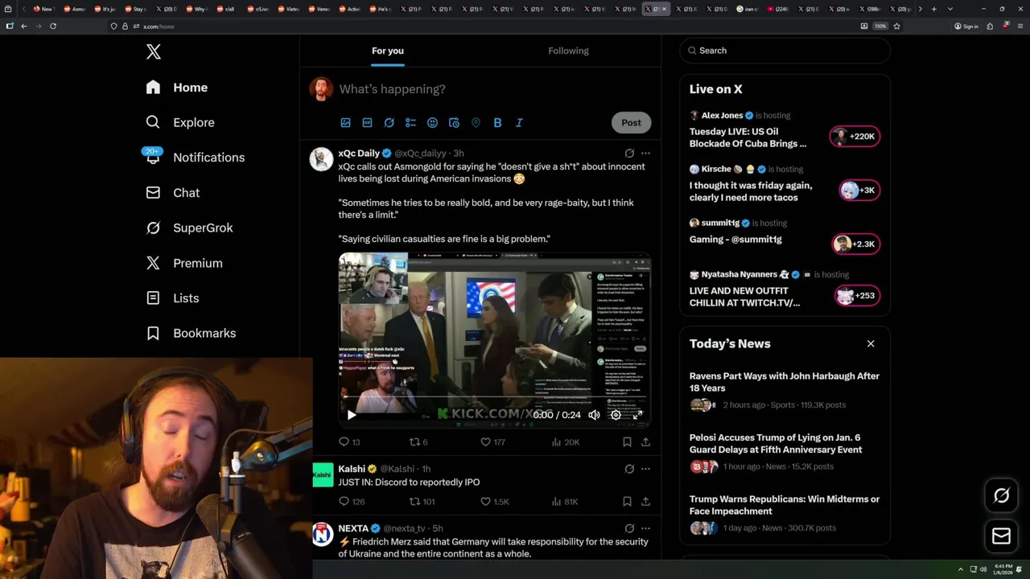The height and width of the screenshot is (579, 1030).
Task: Open Premium in sidebar
Action: (184, 263)
